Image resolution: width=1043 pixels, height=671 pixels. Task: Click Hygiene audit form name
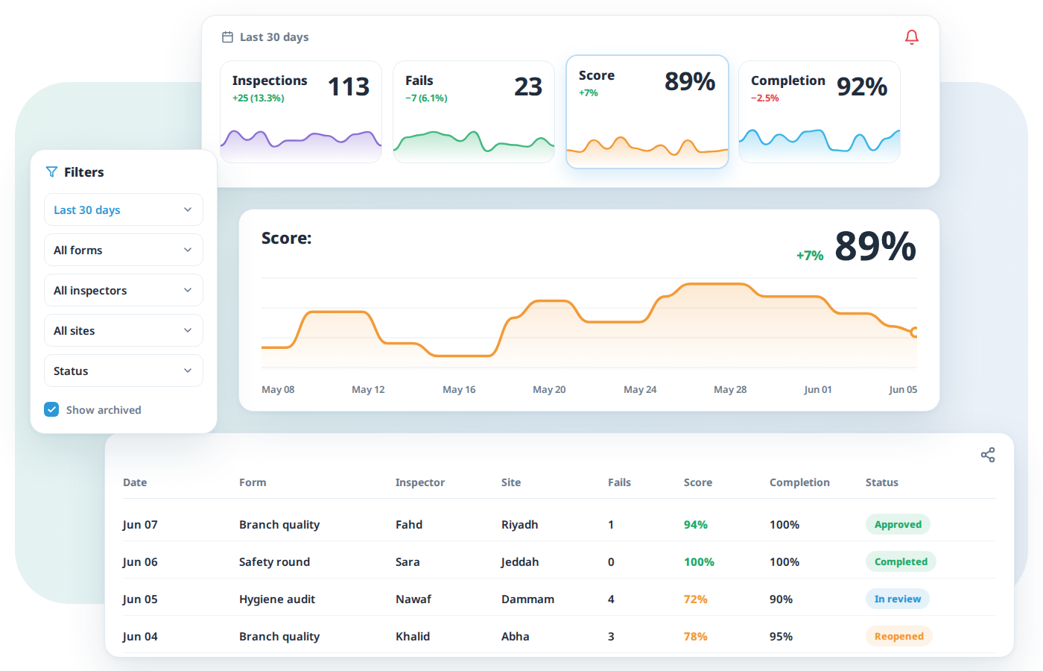[277, 599]
